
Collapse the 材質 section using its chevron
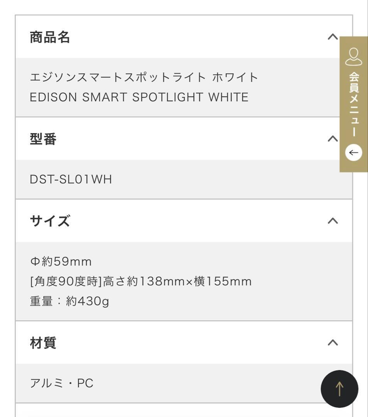point(332,342)
